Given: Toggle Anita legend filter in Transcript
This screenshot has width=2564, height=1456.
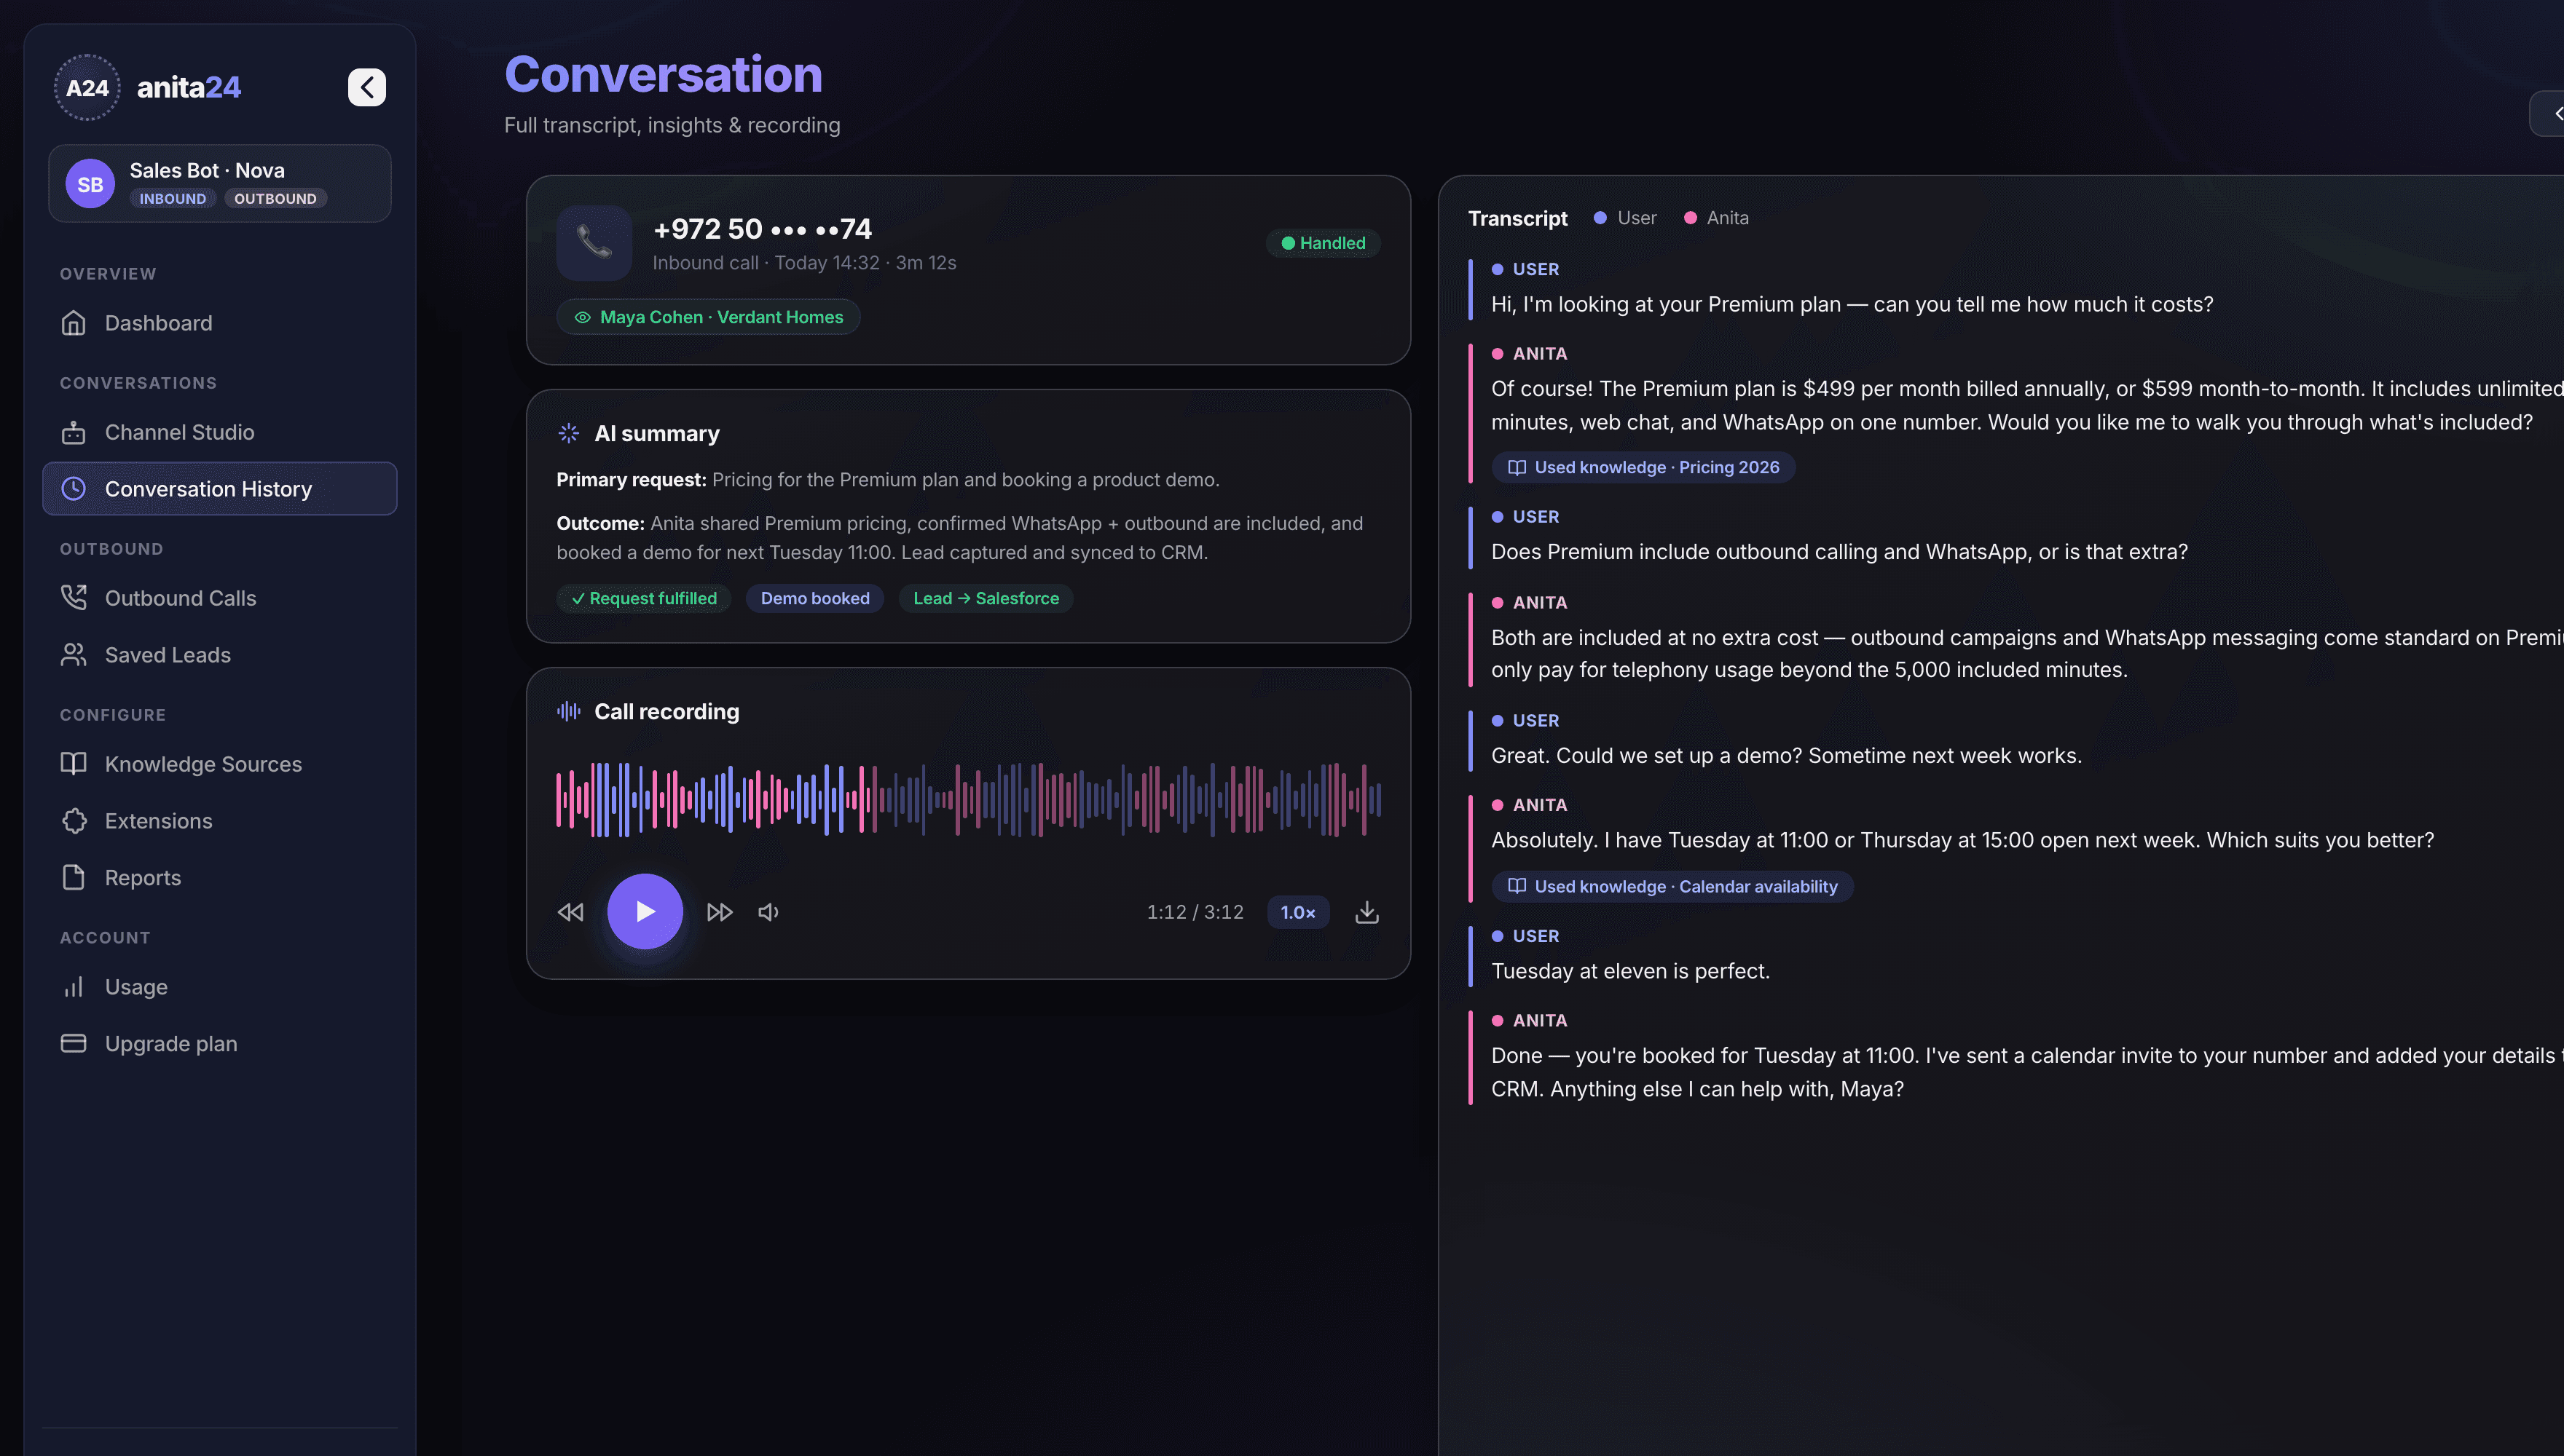Looking at the screenshot, I should tap(1717, 218).
